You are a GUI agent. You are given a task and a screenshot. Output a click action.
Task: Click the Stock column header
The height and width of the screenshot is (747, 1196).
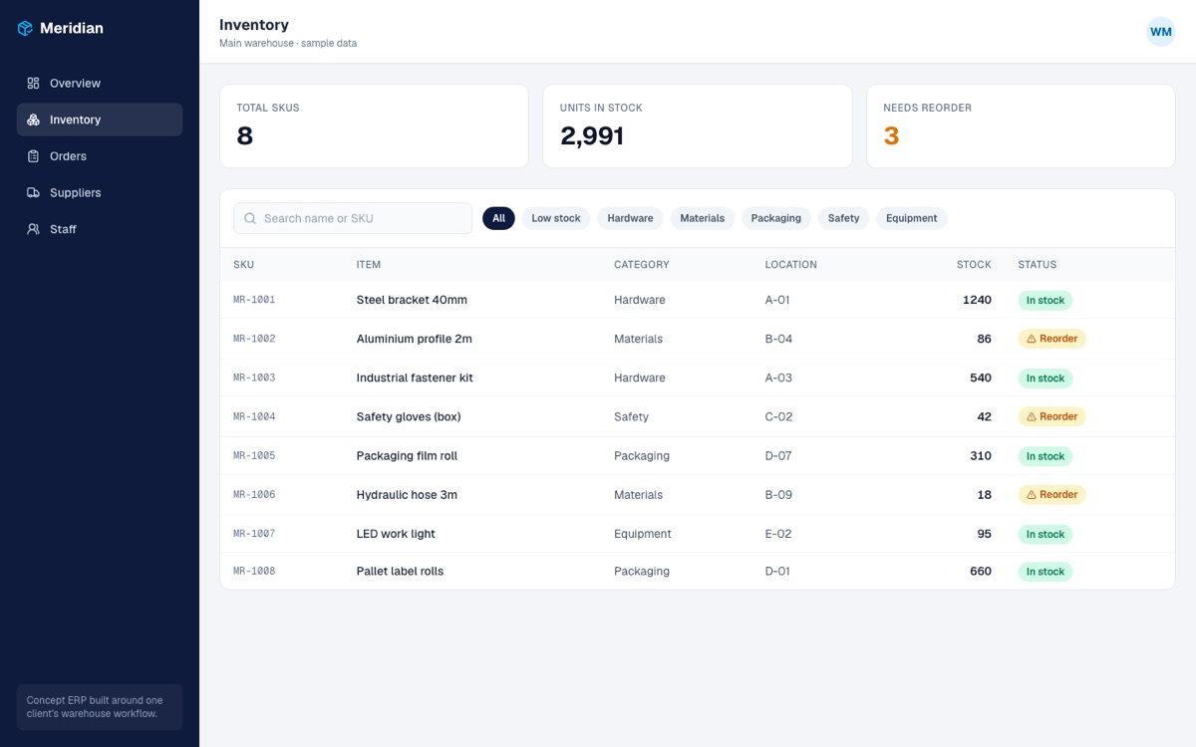(974, 265)
